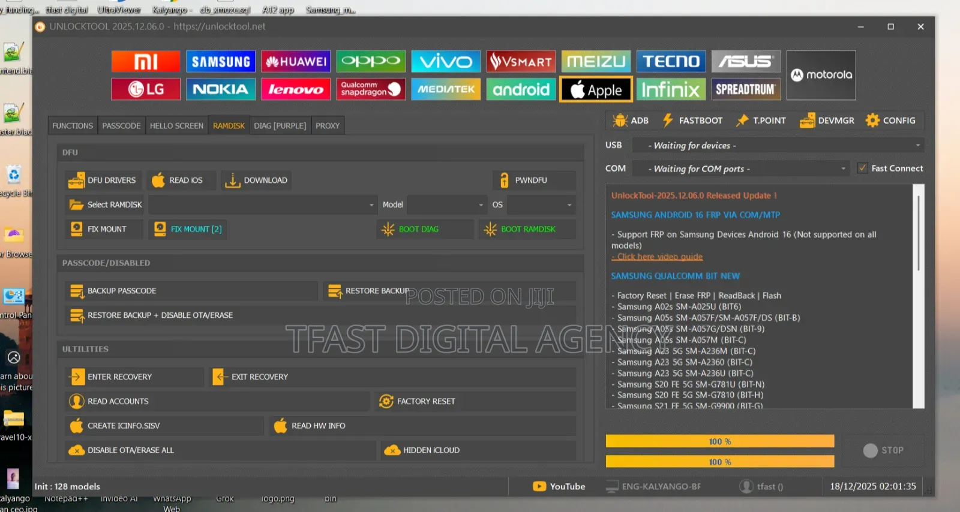Viewport: 960px width, 512px height.
Task: Open the Infinix brand tile
Action: [x=671, y=89]
